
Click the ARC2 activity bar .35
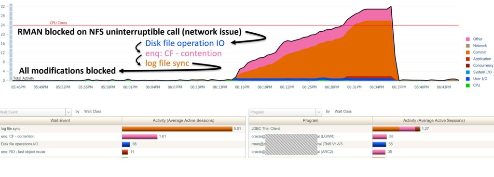pyautogui.click(x=379, y=152)
